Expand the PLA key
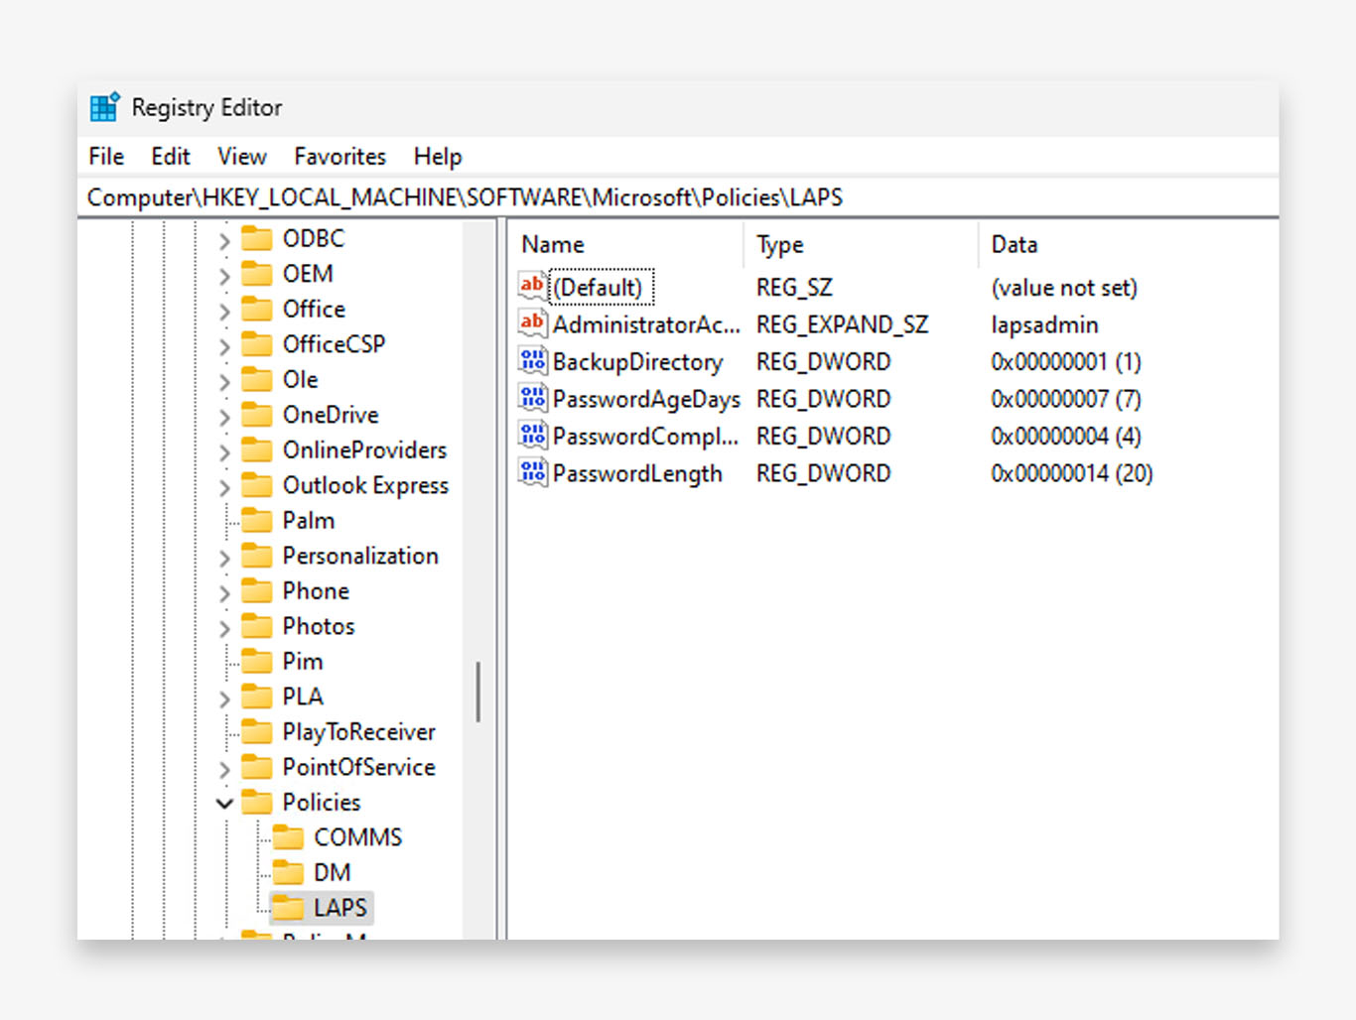Viewport: 1356px width, 1020px height. [x=224, y=698]
